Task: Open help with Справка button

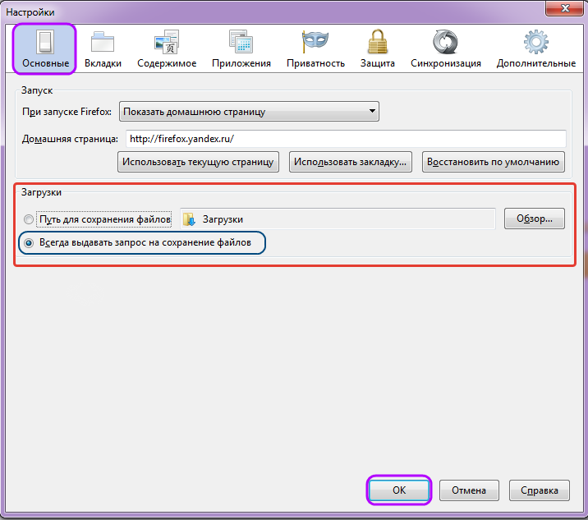Action: 540,490
